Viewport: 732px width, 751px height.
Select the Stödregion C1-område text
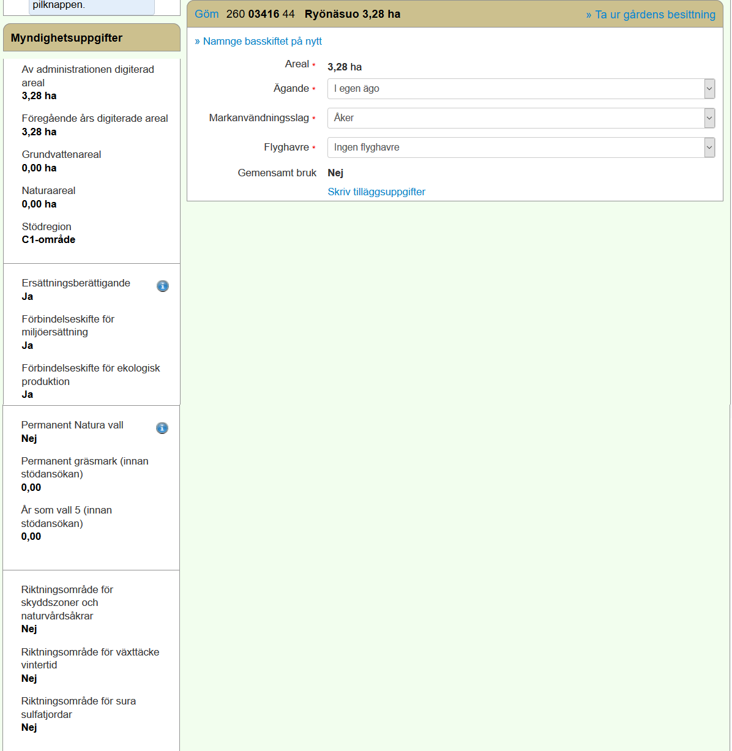coord(48,239)
